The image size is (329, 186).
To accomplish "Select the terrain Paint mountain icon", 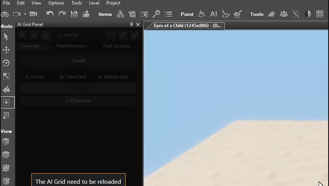I will (x=202, y=14).
